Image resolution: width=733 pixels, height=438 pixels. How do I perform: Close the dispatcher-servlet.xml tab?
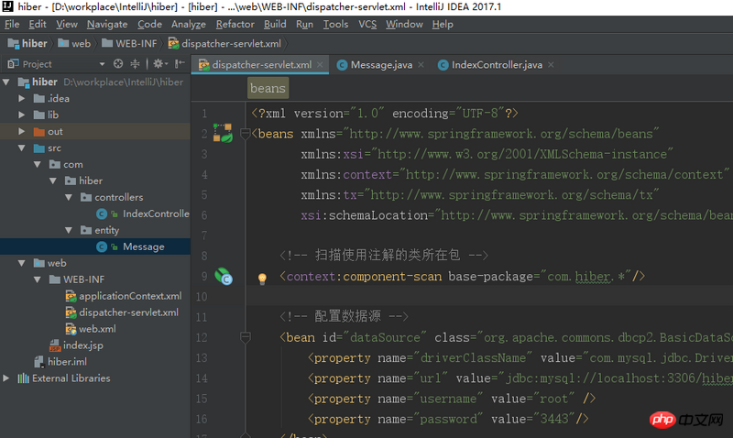320,65
